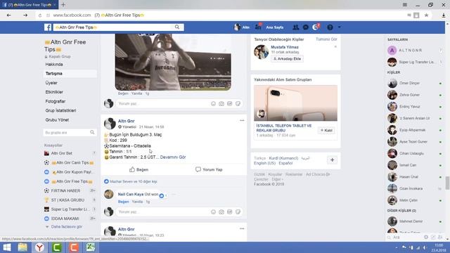Open friend requests icon in top bar
The image size is (450, 253).
[295, 27]
